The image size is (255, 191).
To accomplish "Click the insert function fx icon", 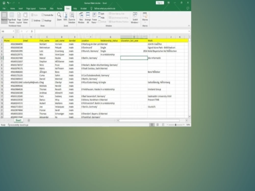I will [32, 31].
